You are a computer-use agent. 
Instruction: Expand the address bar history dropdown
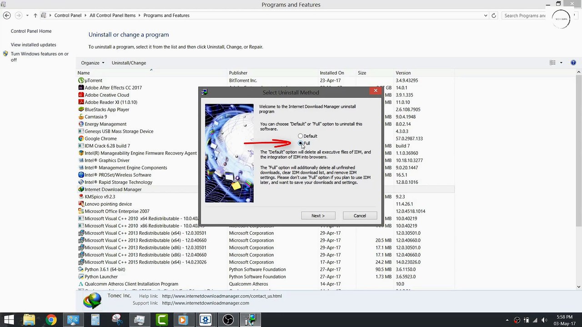(486, 15)
